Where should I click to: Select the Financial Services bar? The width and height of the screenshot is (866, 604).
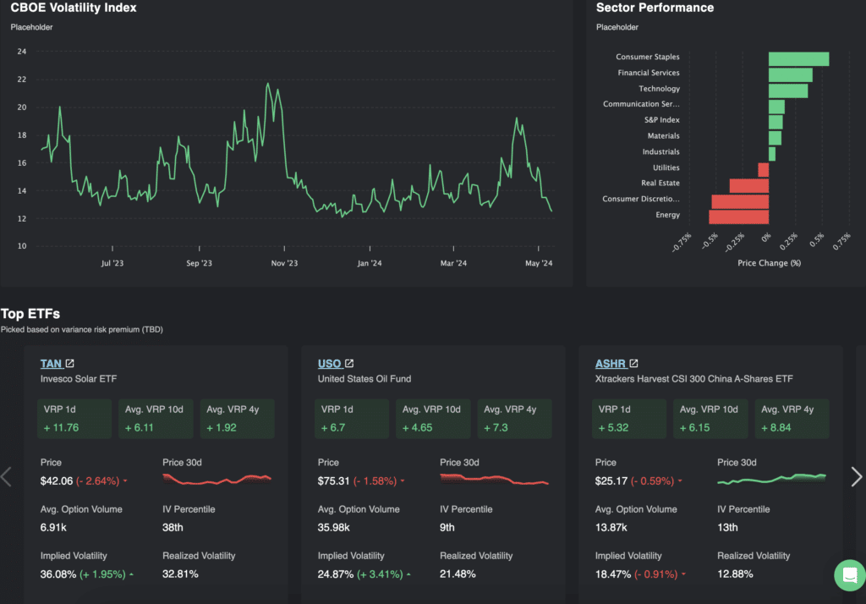coord(791,74)
